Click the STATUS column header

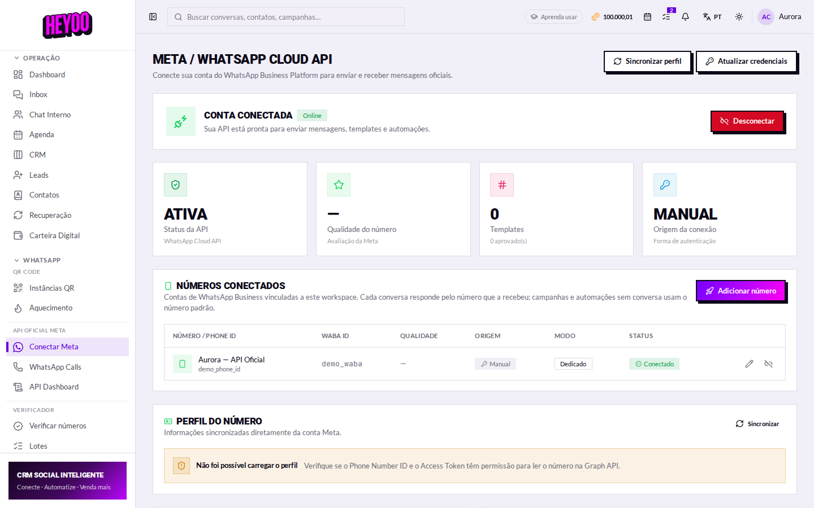tap(641, 336)
